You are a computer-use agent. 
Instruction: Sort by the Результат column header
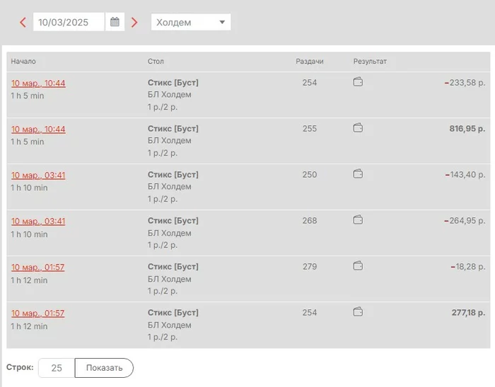click(370, 62)
